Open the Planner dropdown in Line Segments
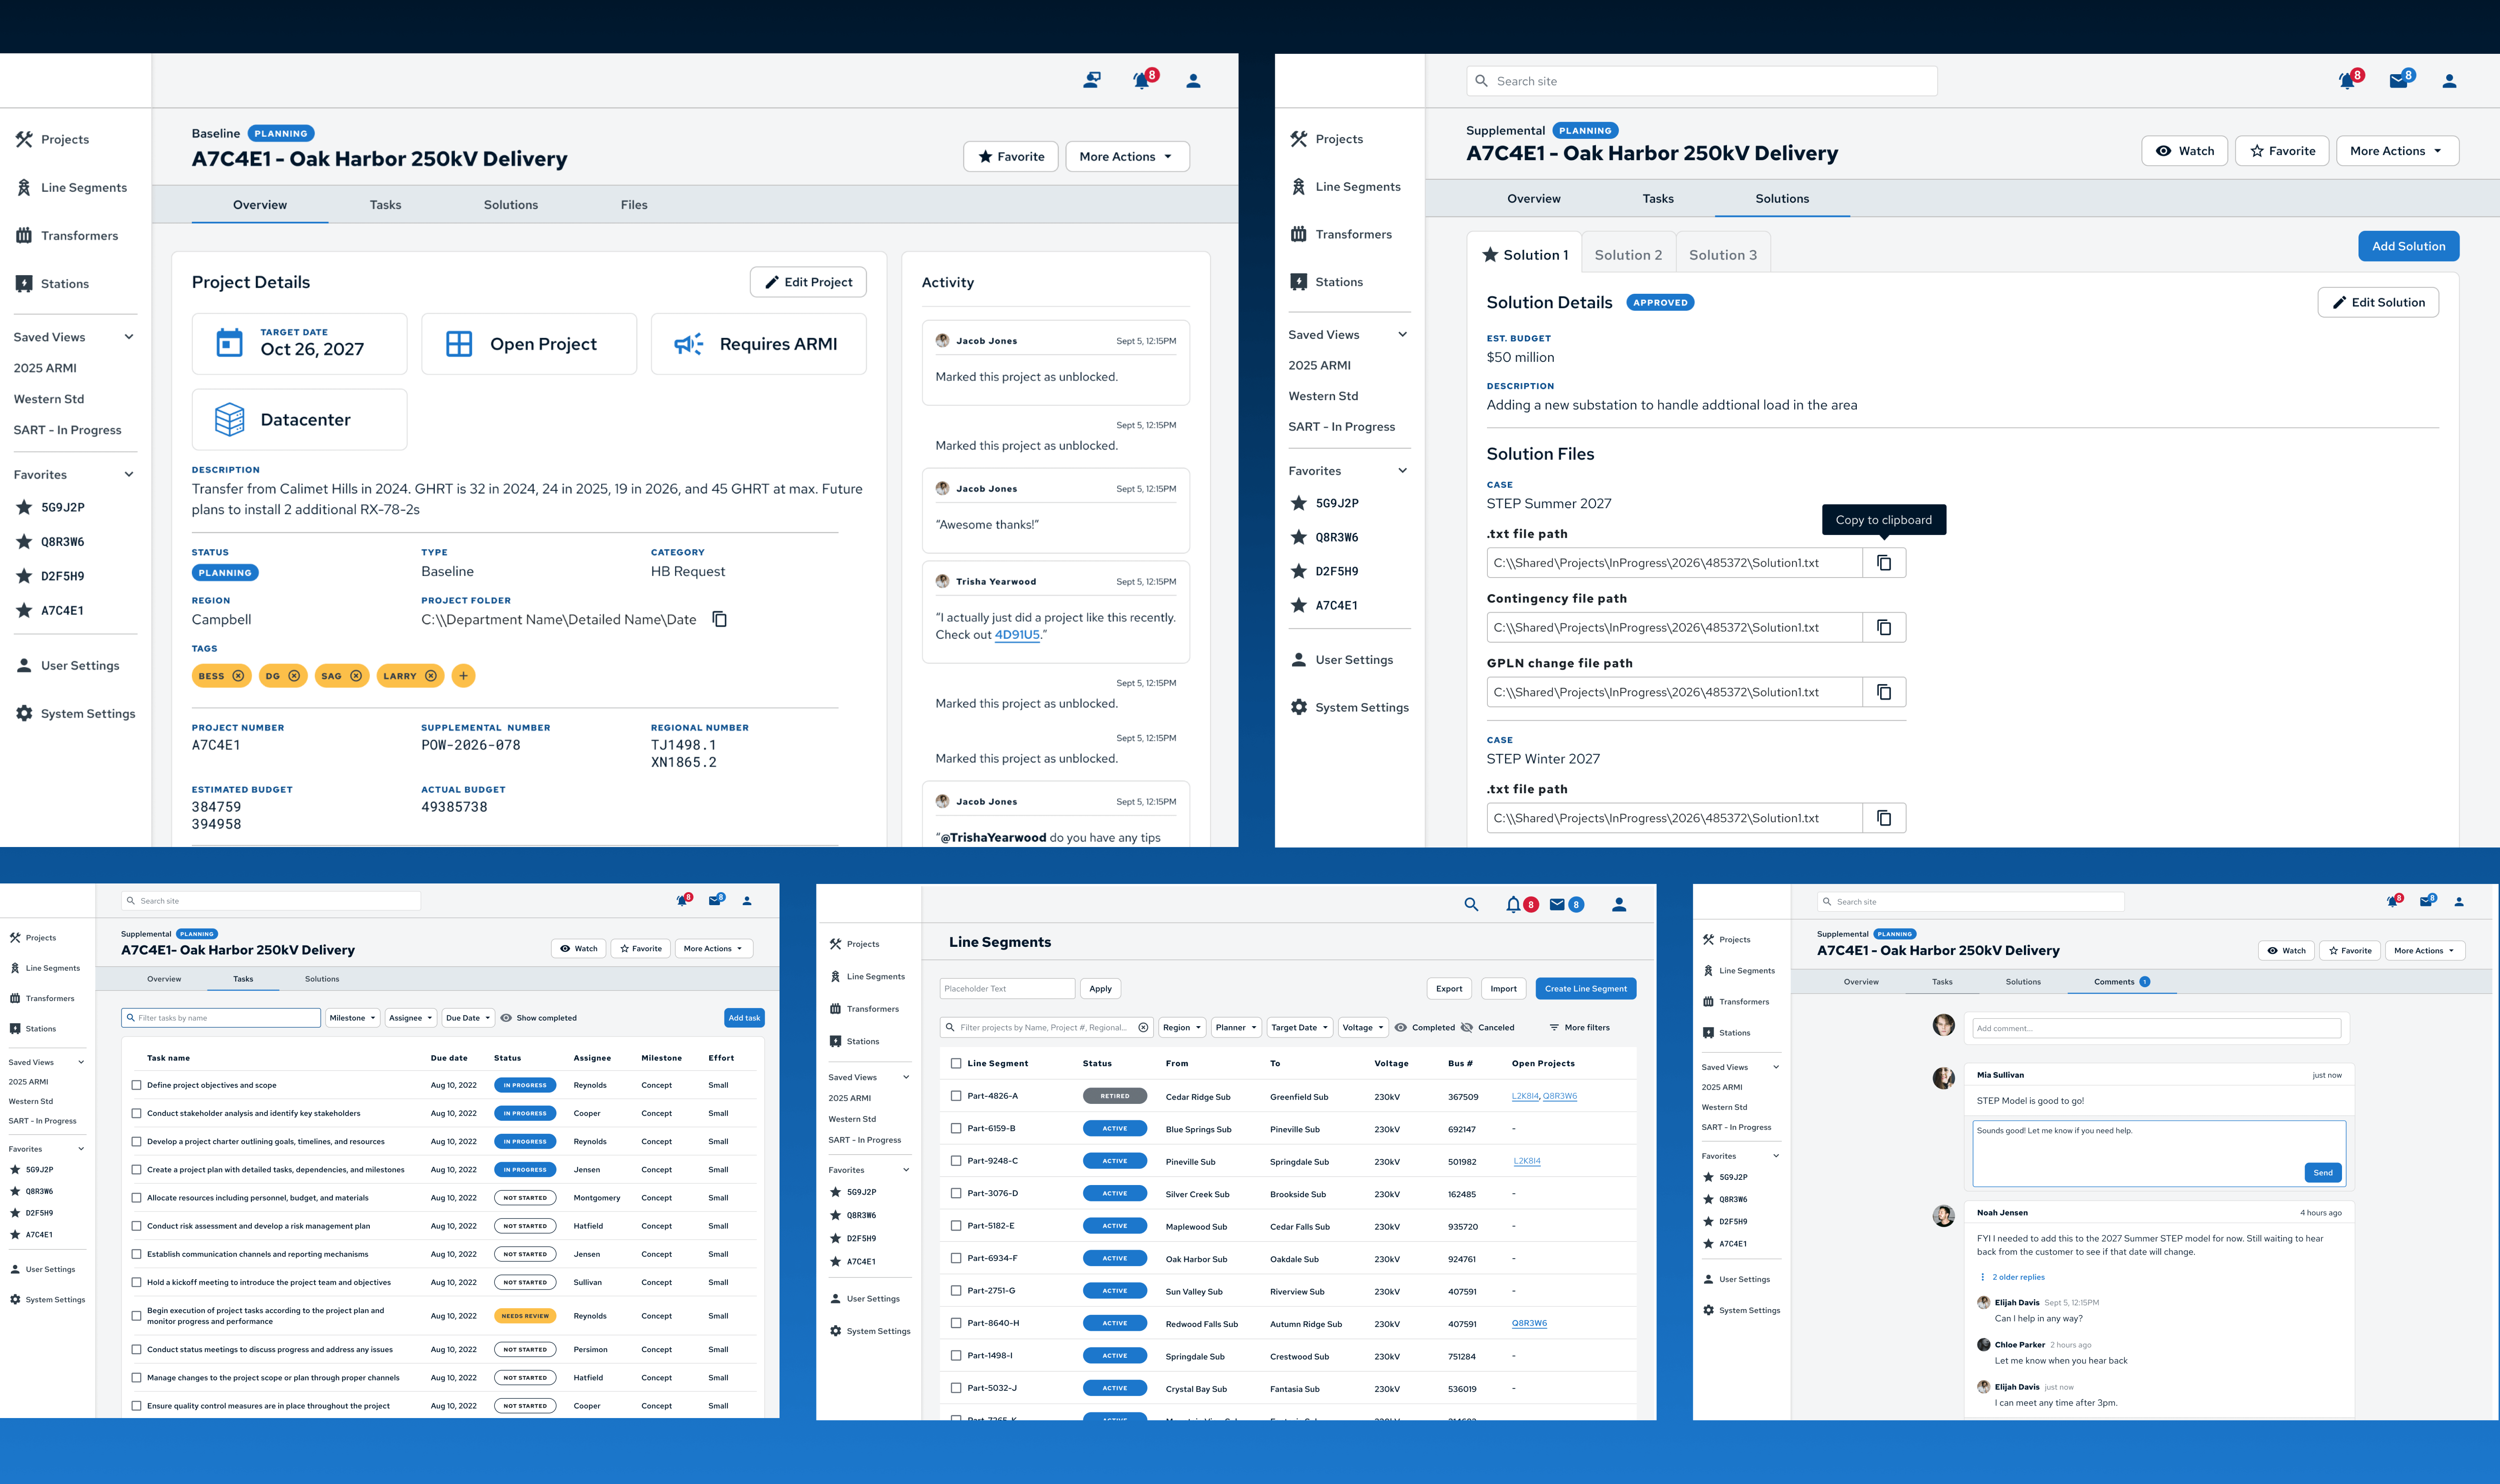Viewport: 2500px width, 1484px height. 1236,1027
